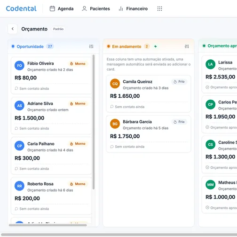Click the Frio tag on Bárbara Garcia
The image size is (237, 237).
[179, 122]
